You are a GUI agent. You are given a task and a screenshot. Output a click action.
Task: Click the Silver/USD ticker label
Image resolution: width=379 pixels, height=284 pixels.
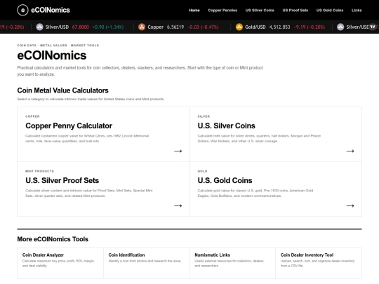tap(57, 27)
